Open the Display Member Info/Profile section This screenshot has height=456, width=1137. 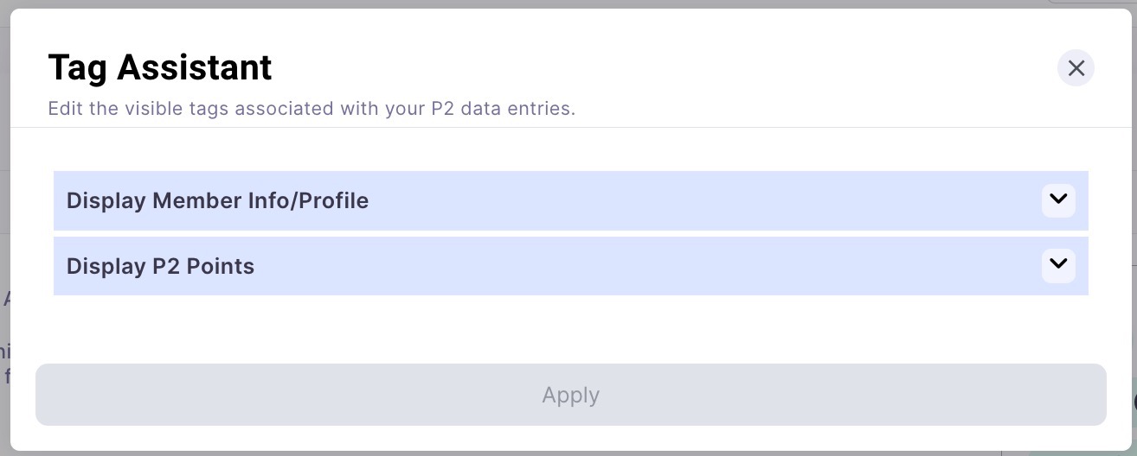pos(571,200)
